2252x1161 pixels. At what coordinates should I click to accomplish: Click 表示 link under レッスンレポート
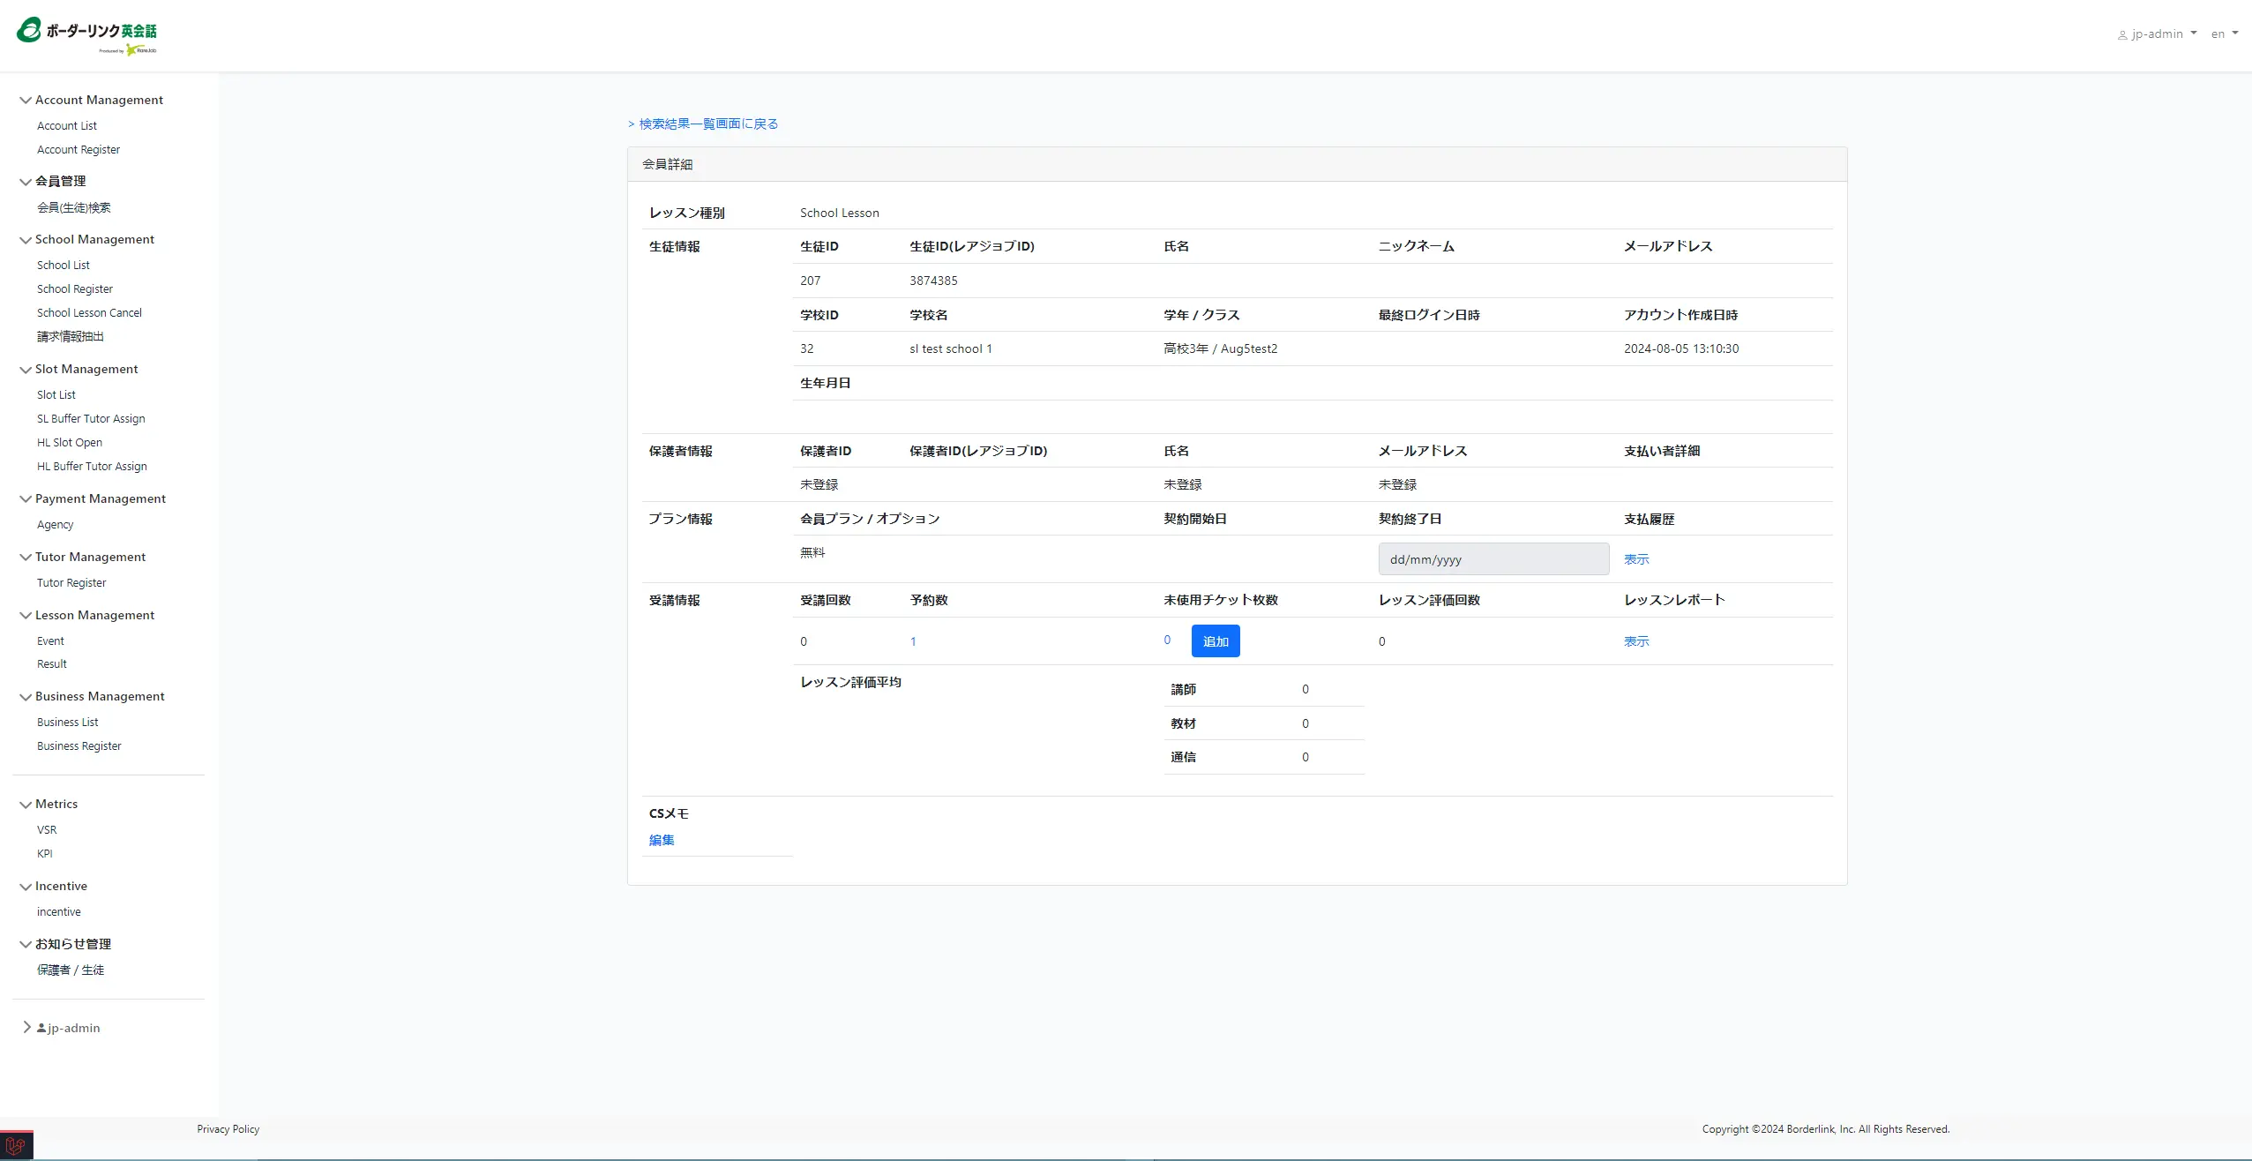click(x=1635, y=641)
